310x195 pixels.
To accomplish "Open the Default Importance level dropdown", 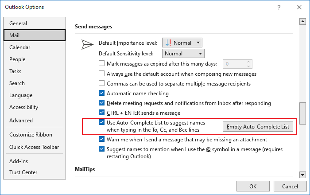I will click(182, 43).
